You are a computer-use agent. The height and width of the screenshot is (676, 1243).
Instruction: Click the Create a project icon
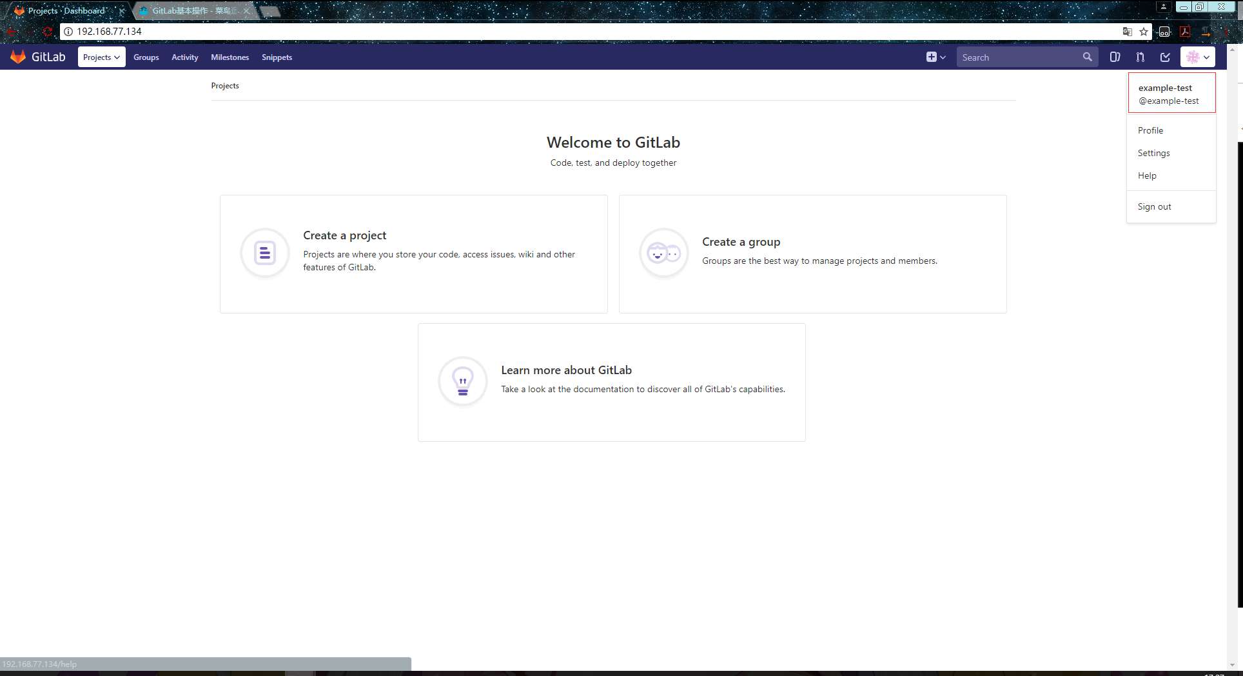[265, 253]
